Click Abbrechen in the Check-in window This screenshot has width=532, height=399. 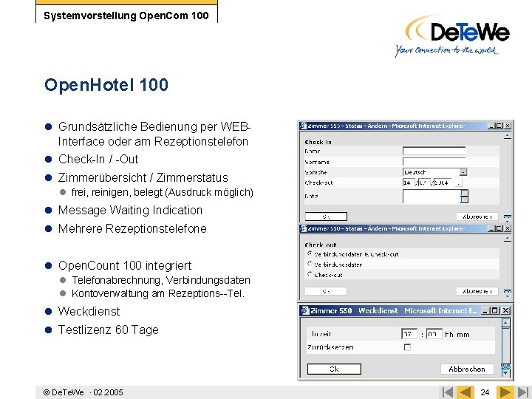point(477,216)
